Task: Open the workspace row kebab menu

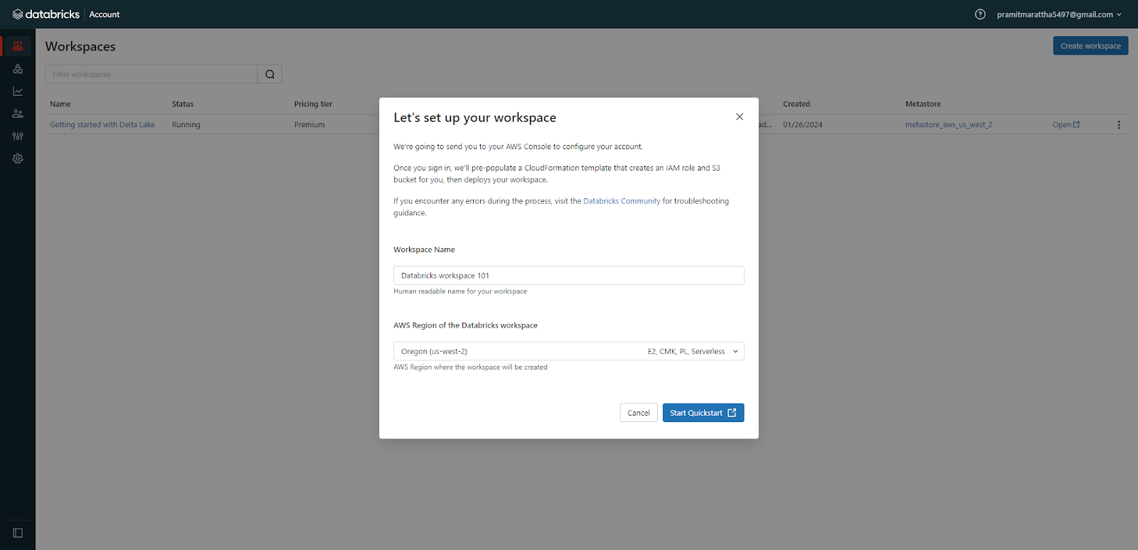Action: click(1119, 125)
